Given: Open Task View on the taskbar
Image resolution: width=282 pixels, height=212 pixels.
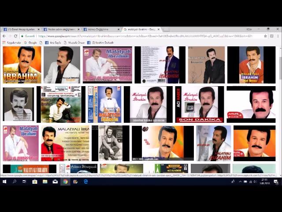Looking at the screenshot, I should click(25, 182).
